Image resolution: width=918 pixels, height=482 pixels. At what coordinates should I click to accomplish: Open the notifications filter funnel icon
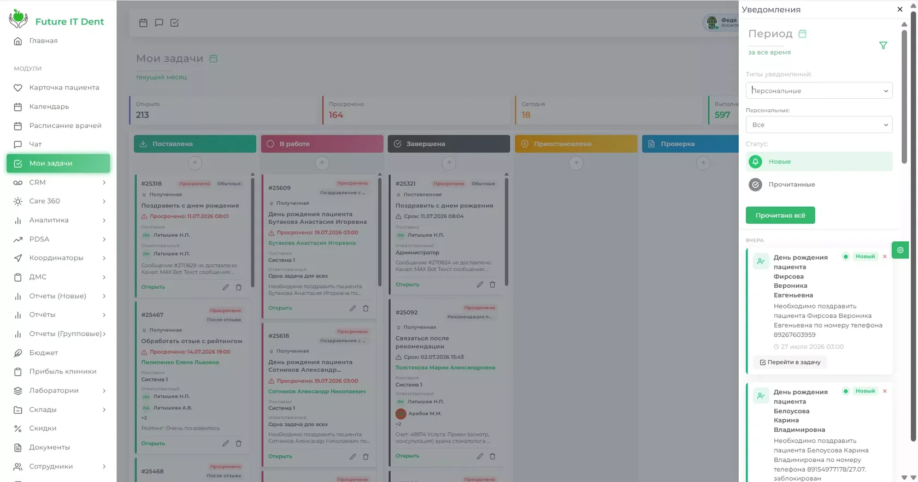click(x=883, y=46)
